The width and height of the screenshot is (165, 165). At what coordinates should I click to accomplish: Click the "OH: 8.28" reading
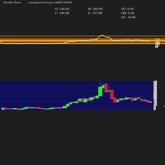coord(128,13)
